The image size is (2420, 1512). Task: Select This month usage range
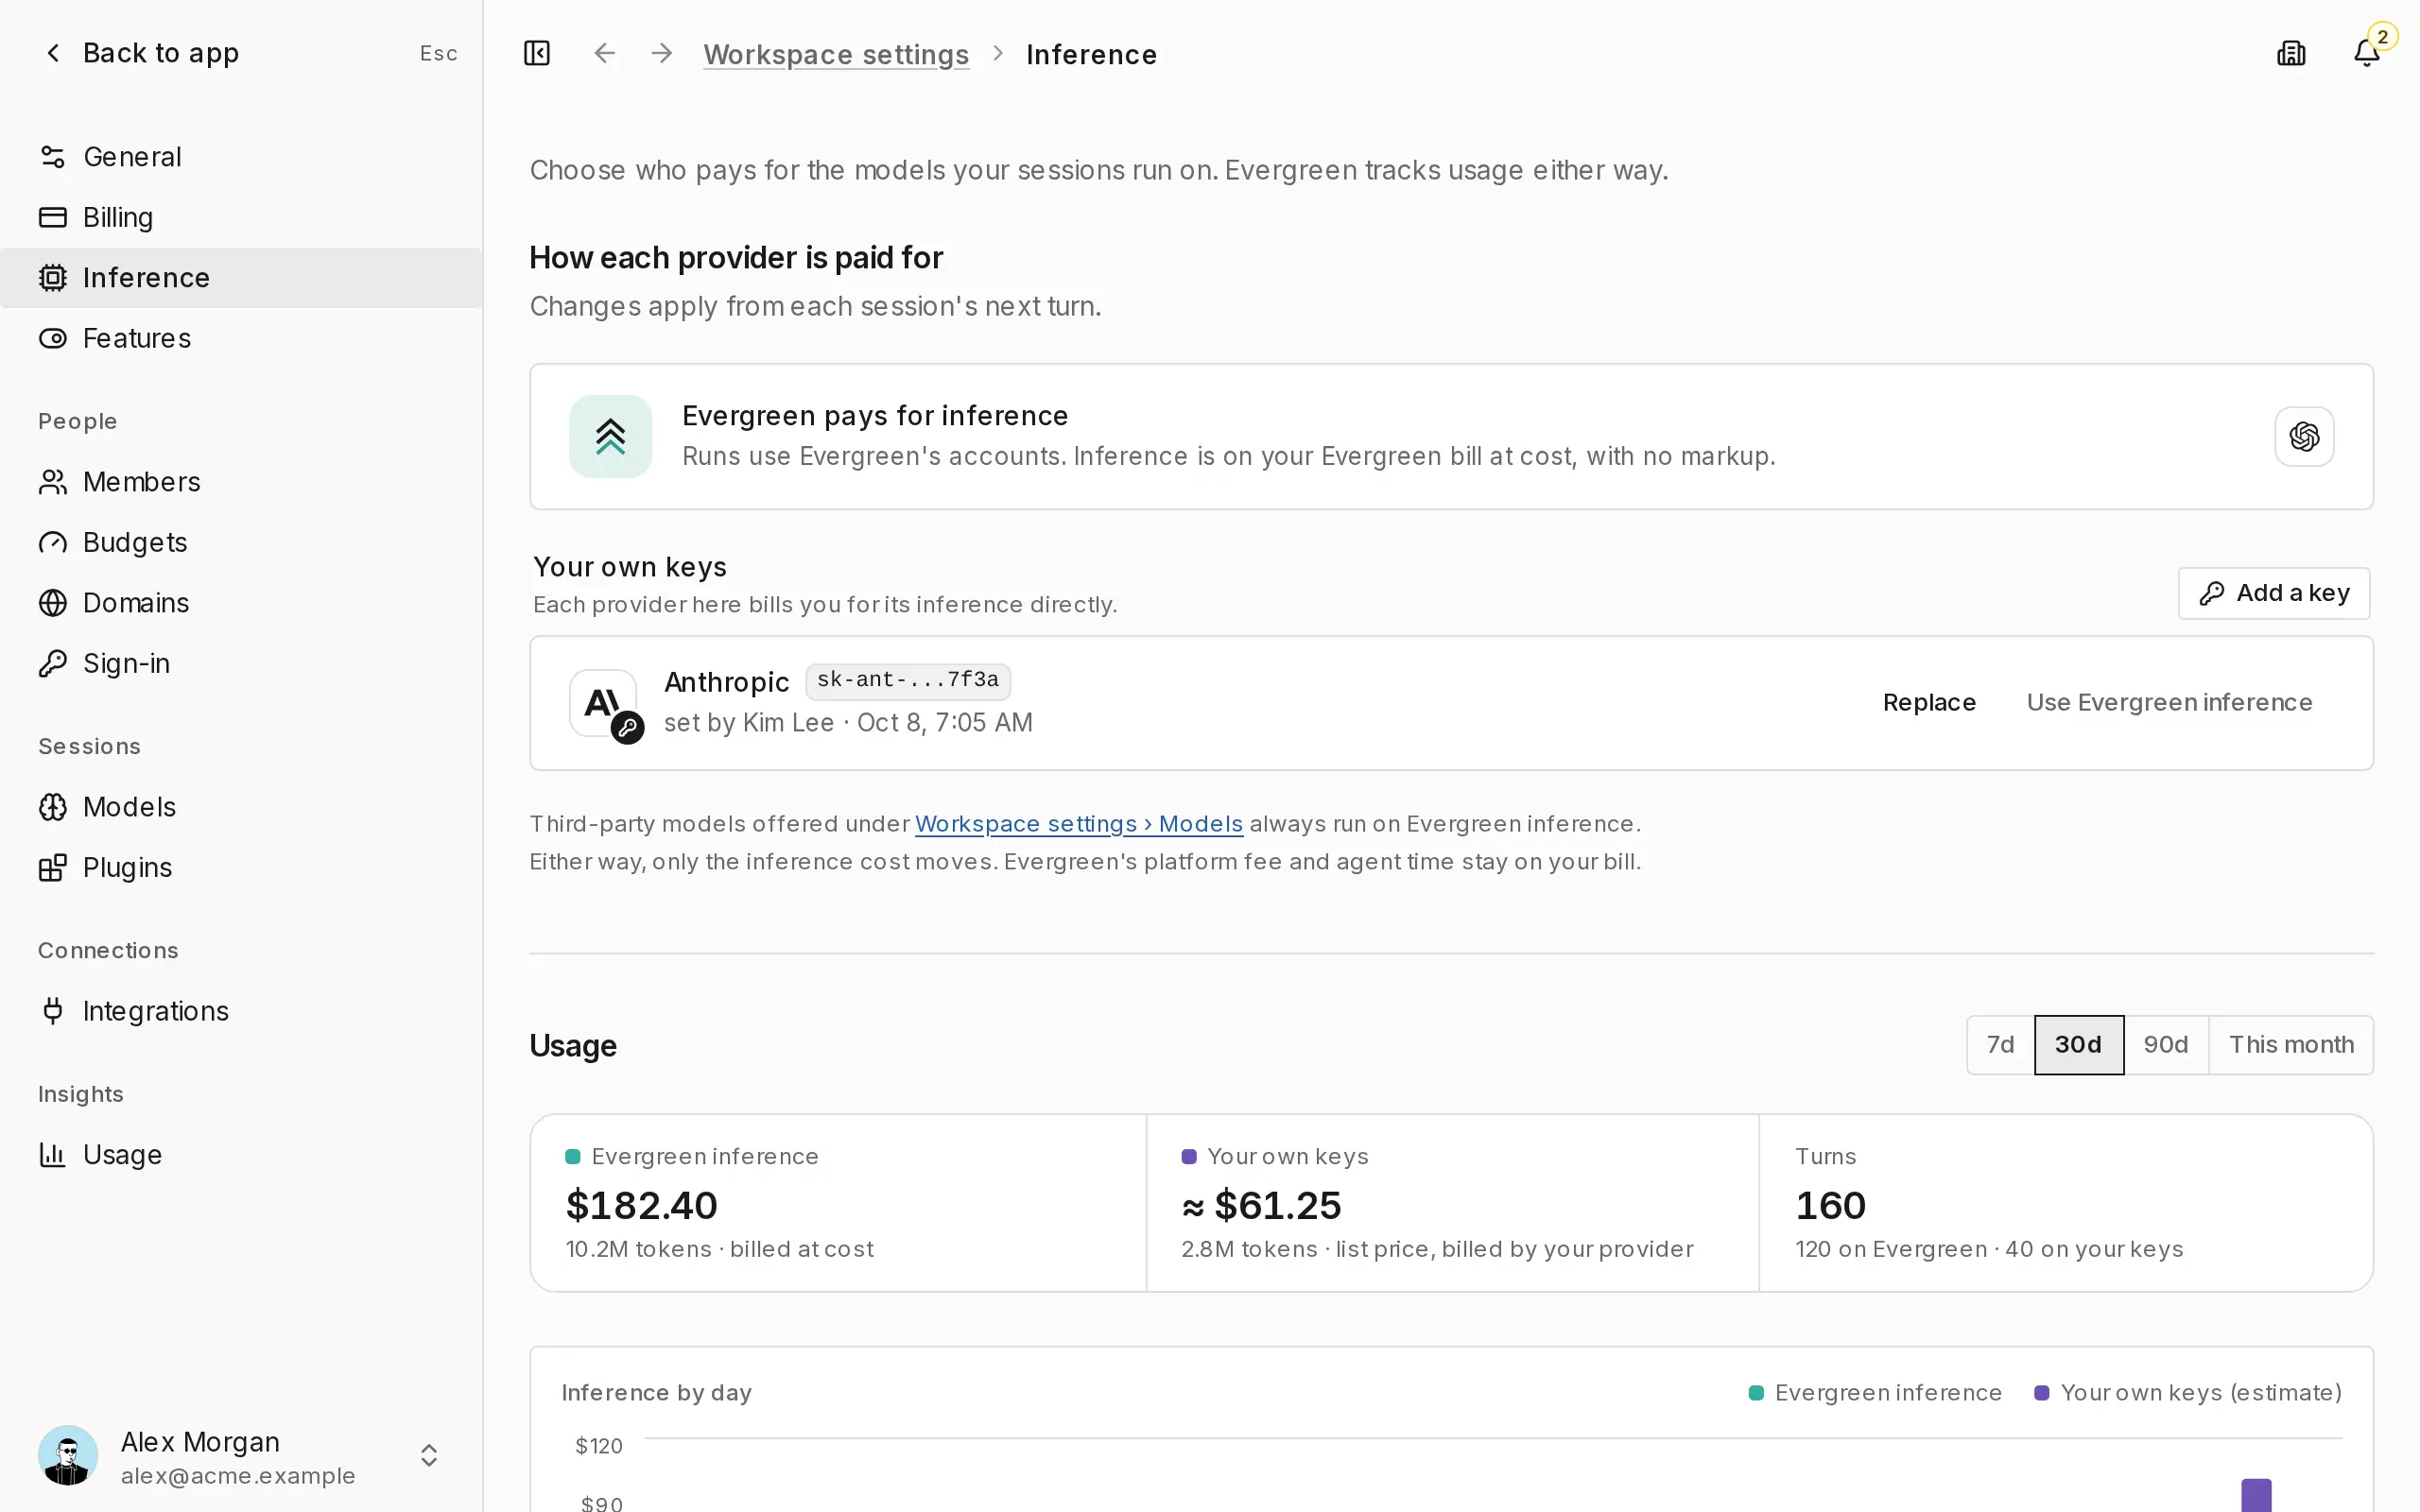2291,1045
